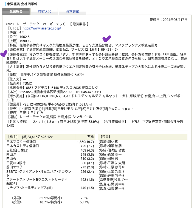The height and width of the screenshot is (210, 194).
Task: Click the 【上場】1990.12 line
Action: click(19, 41)
